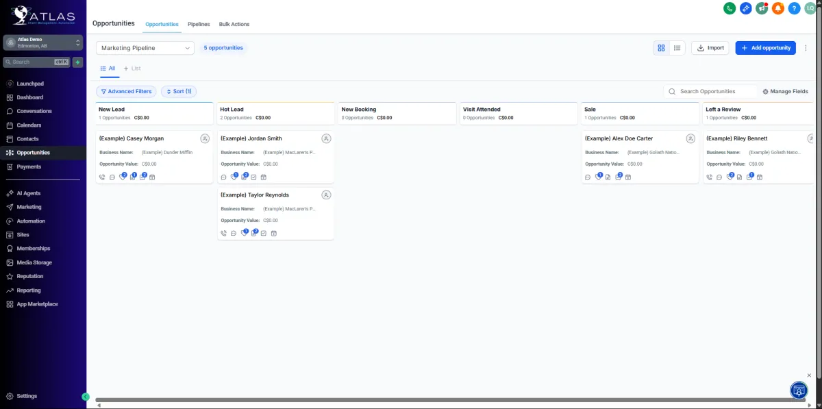
Task: Open the floating chat support widget
Action: click(x=799, y=390)
